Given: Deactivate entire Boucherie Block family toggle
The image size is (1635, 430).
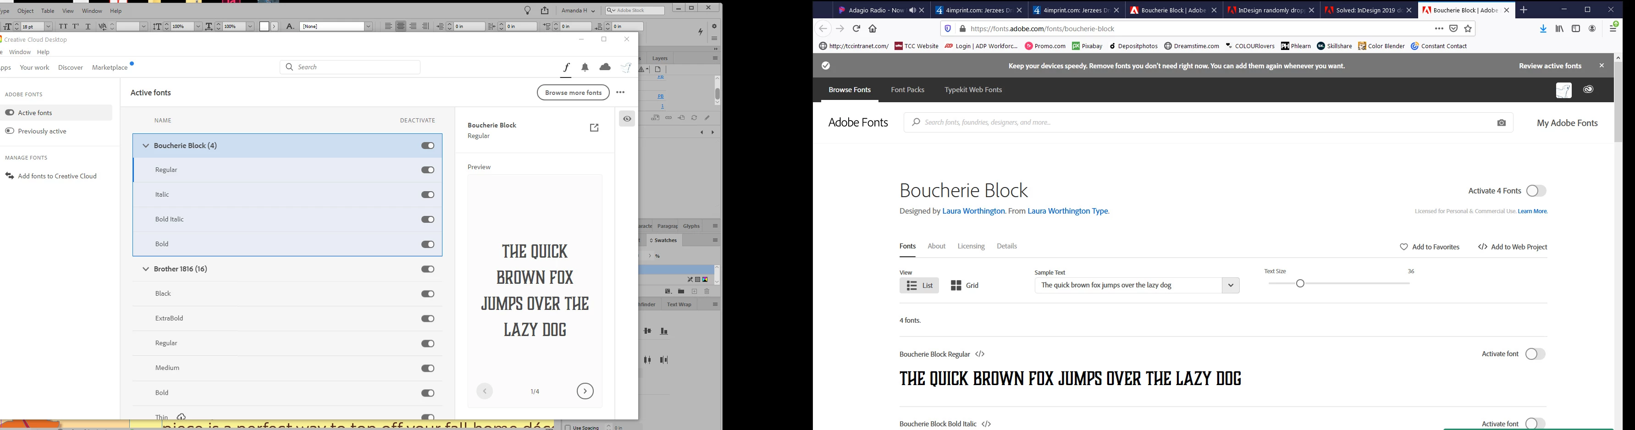Looking at the screenshot, I should pyautogui.click(x=428, y=146).
